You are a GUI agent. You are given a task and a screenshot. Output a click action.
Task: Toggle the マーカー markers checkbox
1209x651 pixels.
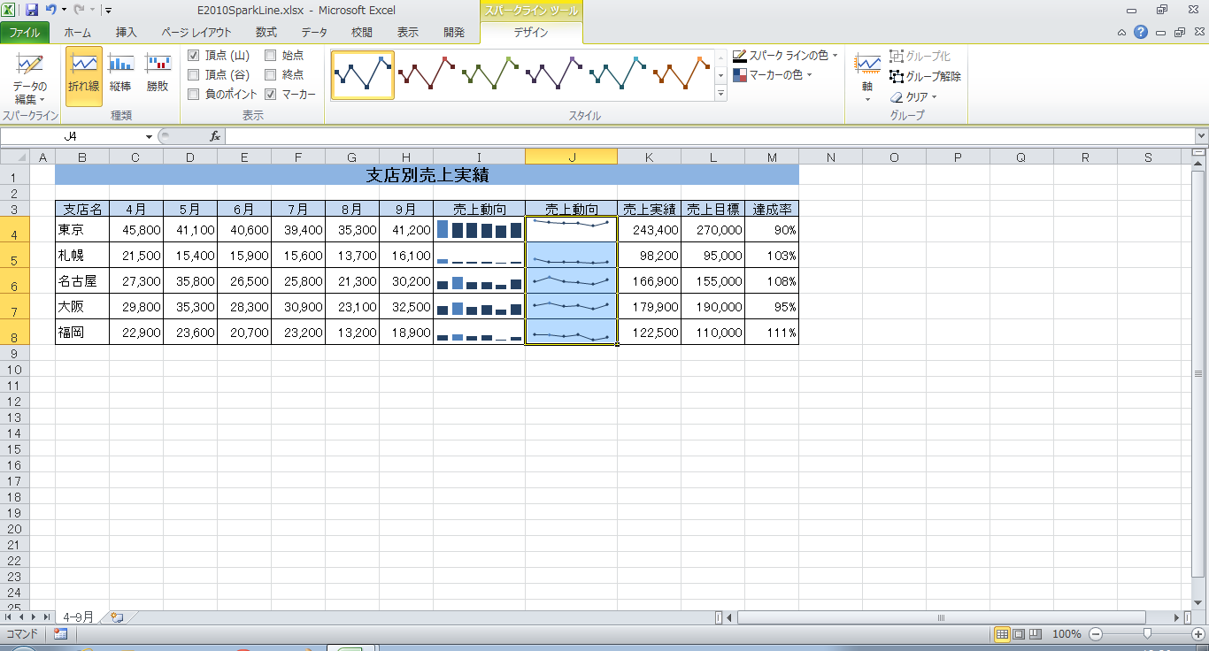(271, 94)
